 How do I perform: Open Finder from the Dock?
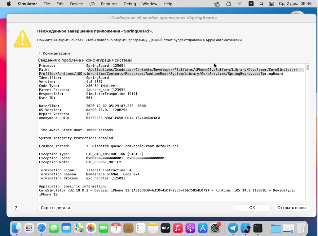(x=17, y=228)
